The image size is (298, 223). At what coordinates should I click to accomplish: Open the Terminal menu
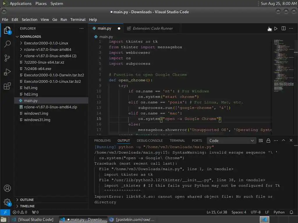tap(78, 19)
